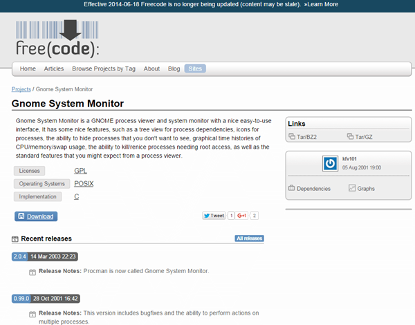The image size is (415, 325).
Task: Click the 14 Mar 2003 22:23 date
Action: point(53,257)
